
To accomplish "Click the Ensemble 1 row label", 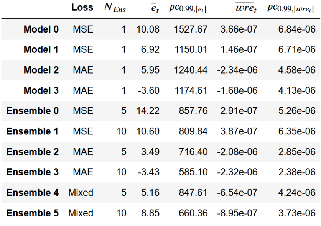I will pos(33,131).
